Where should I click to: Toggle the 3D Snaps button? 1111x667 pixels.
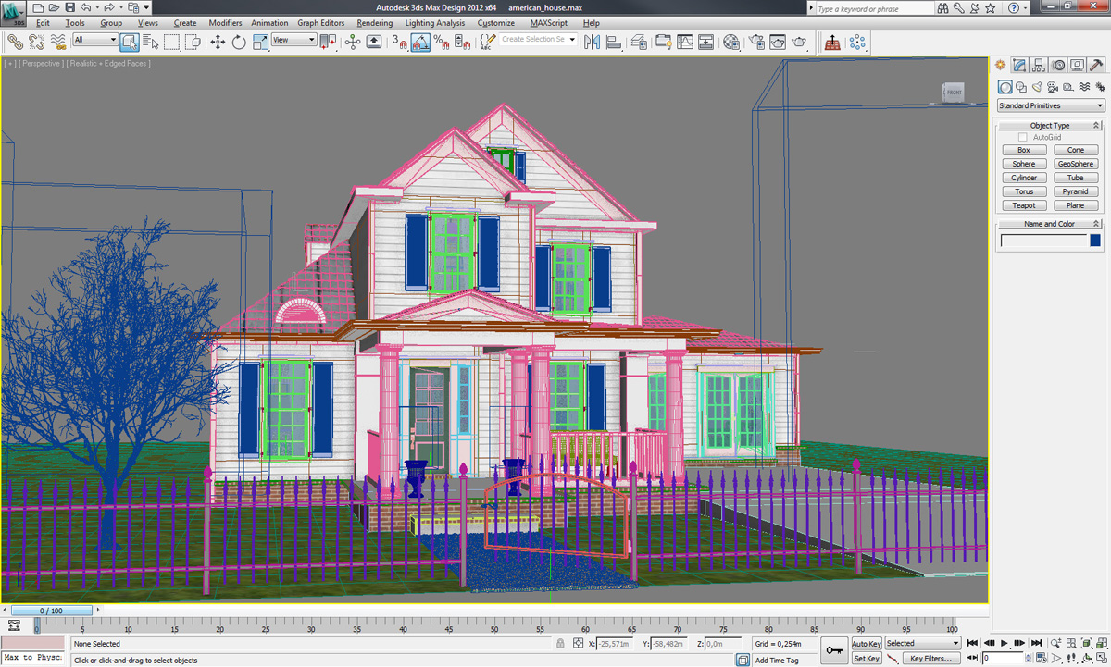pos(399,42)
